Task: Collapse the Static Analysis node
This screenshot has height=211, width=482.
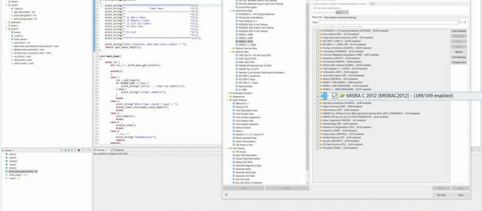Action: [x=227, y=100]
